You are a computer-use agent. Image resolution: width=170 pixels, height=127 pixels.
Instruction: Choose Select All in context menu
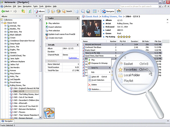coord(99,77)
